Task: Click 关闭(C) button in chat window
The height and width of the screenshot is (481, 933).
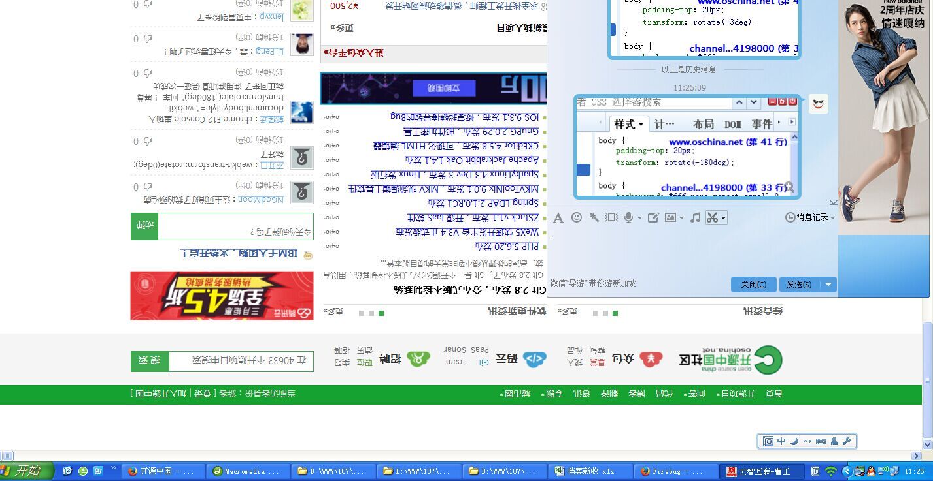Action: 753,285
